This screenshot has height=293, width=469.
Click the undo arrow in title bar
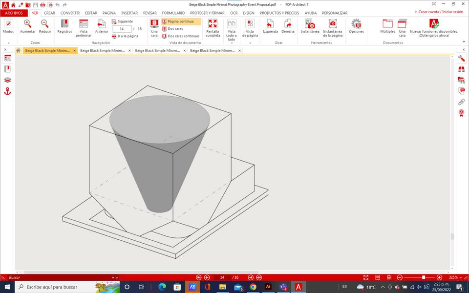(58, 5)
